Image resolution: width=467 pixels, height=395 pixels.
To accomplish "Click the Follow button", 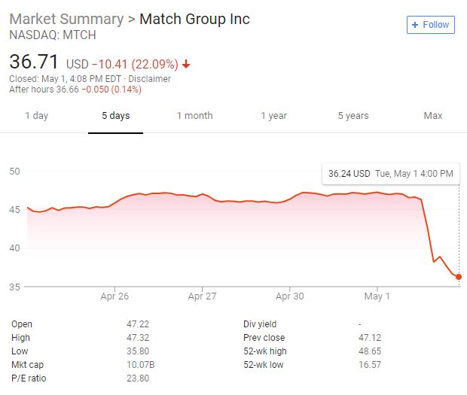I will coord(429,25).
